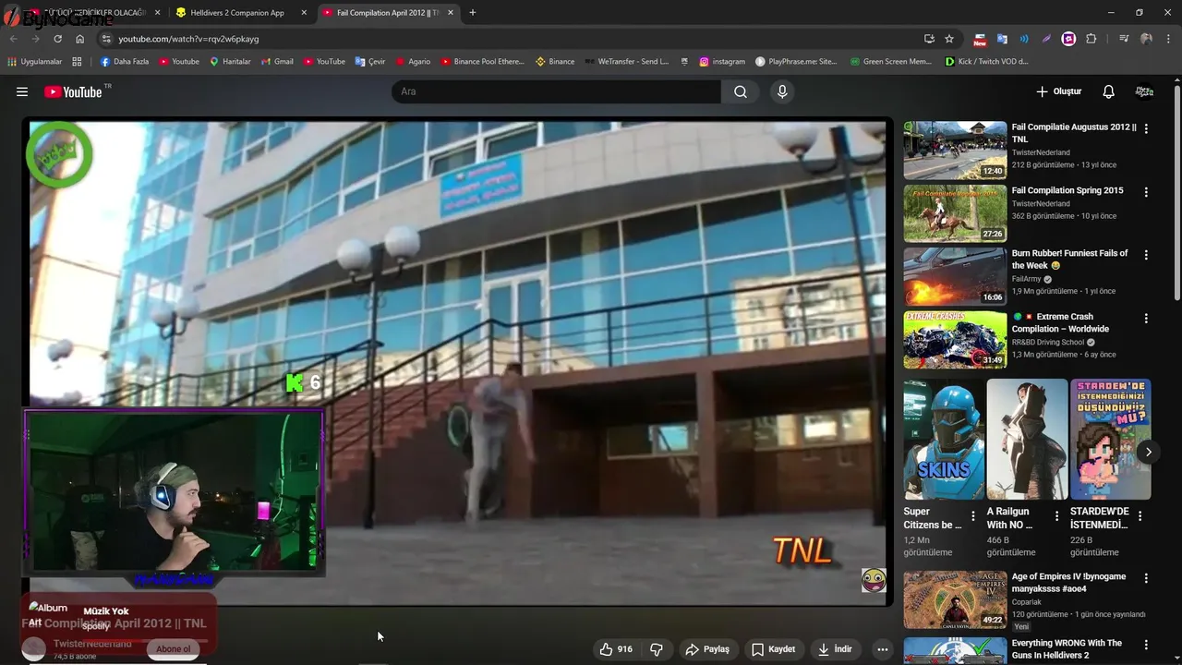Focus the YouTube Ara search field

point(557,91)
